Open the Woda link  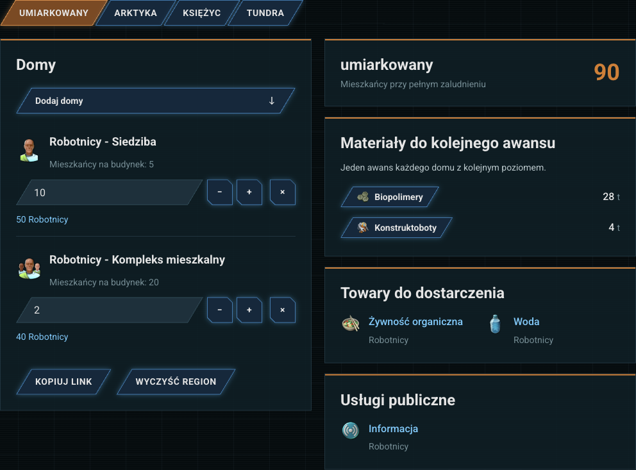tap(526, 322)
